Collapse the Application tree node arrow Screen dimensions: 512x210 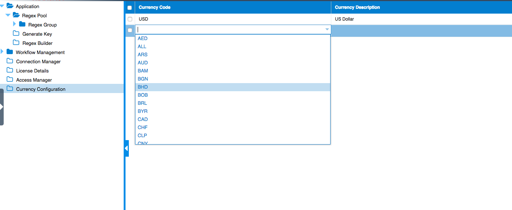(x=2, y=6)
